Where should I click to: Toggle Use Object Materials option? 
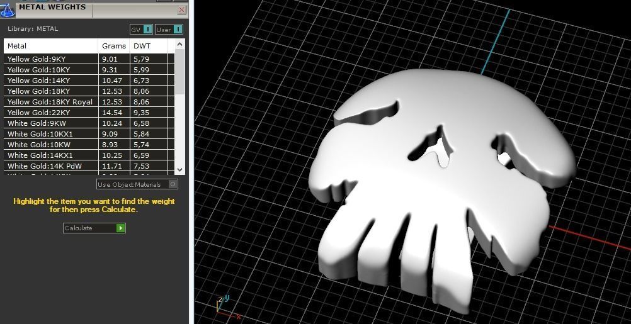[x=137, y=184]
